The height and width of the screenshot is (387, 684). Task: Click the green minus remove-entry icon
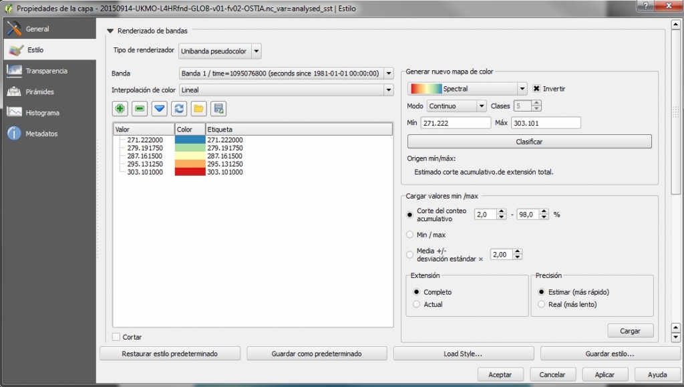pos(140,108)
